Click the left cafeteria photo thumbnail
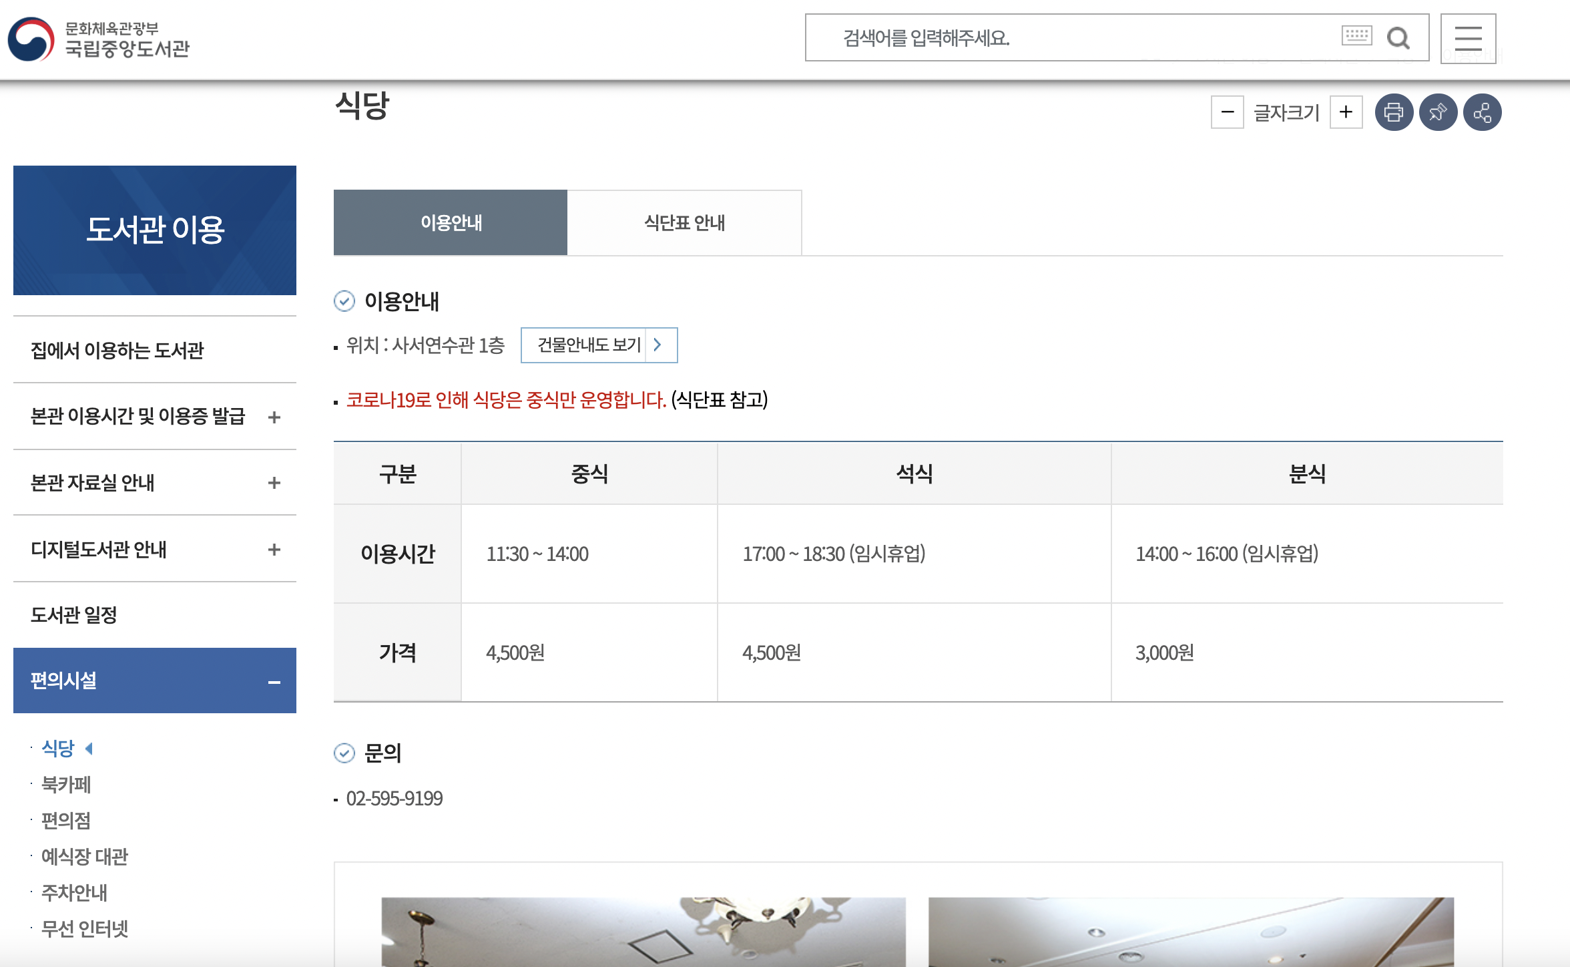 [643, 932]
